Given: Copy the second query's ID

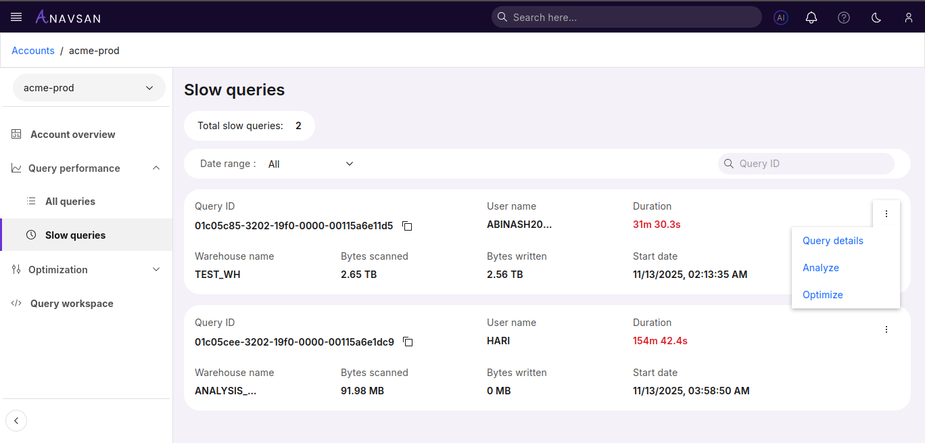Looking at the screenshot, I should coord(407,342).
